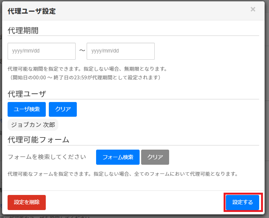Click the start date yyyy/mm/dd field
The width and height of the screenshot is (269, 218).
(42, 51)
